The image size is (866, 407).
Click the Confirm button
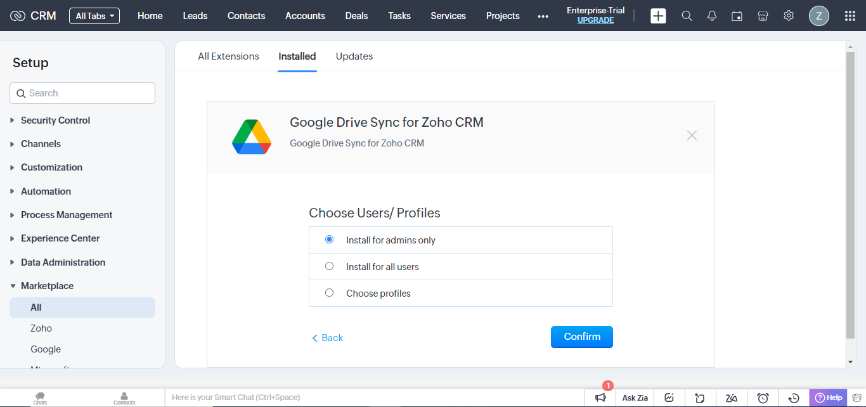pyautogui.click(x=582, y=337)
